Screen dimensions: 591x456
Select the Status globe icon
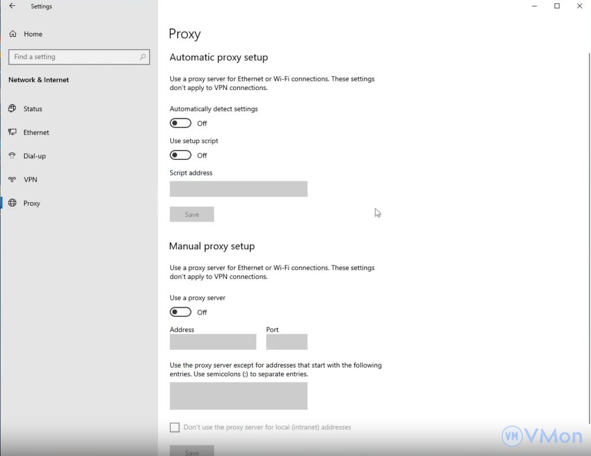click(12, 109)
